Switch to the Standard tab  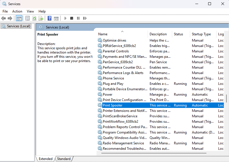coord(64,159)
